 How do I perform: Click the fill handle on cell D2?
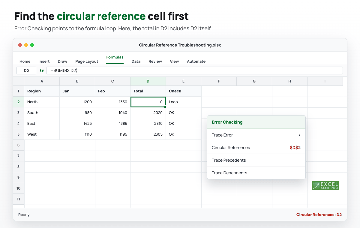(x=165, y=107)
